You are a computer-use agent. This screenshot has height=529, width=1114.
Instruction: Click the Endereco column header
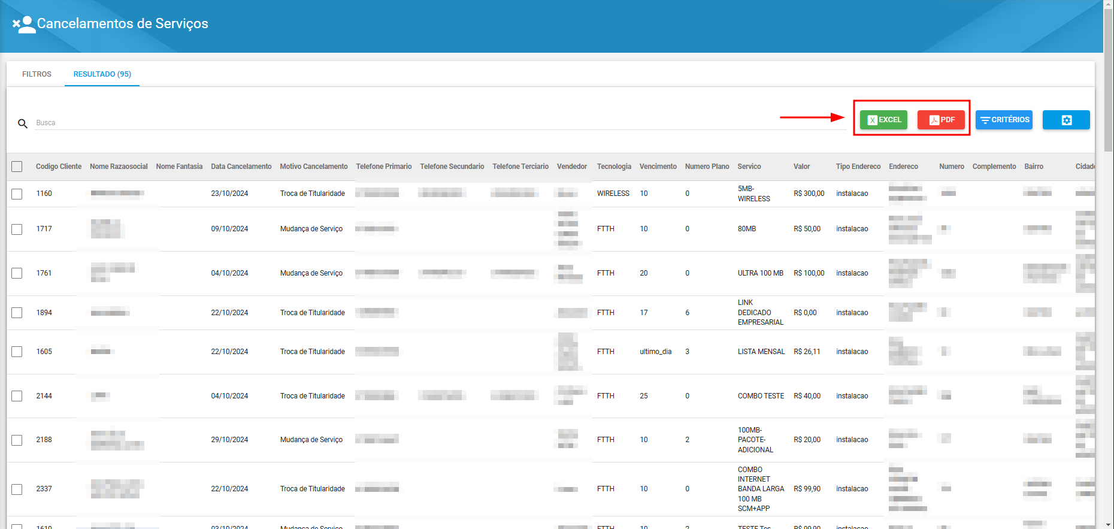(904, 167)
